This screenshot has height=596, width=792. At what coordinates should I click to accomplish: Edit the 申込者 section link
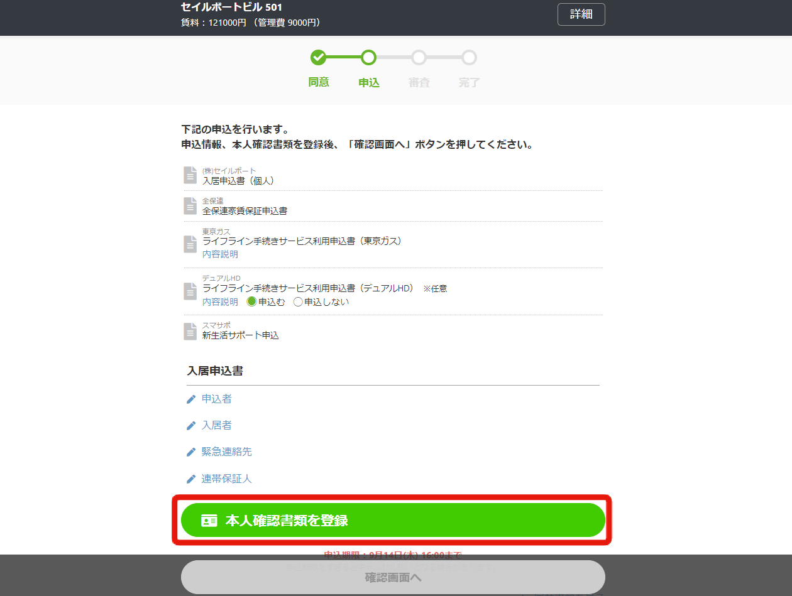pos(216,399)
